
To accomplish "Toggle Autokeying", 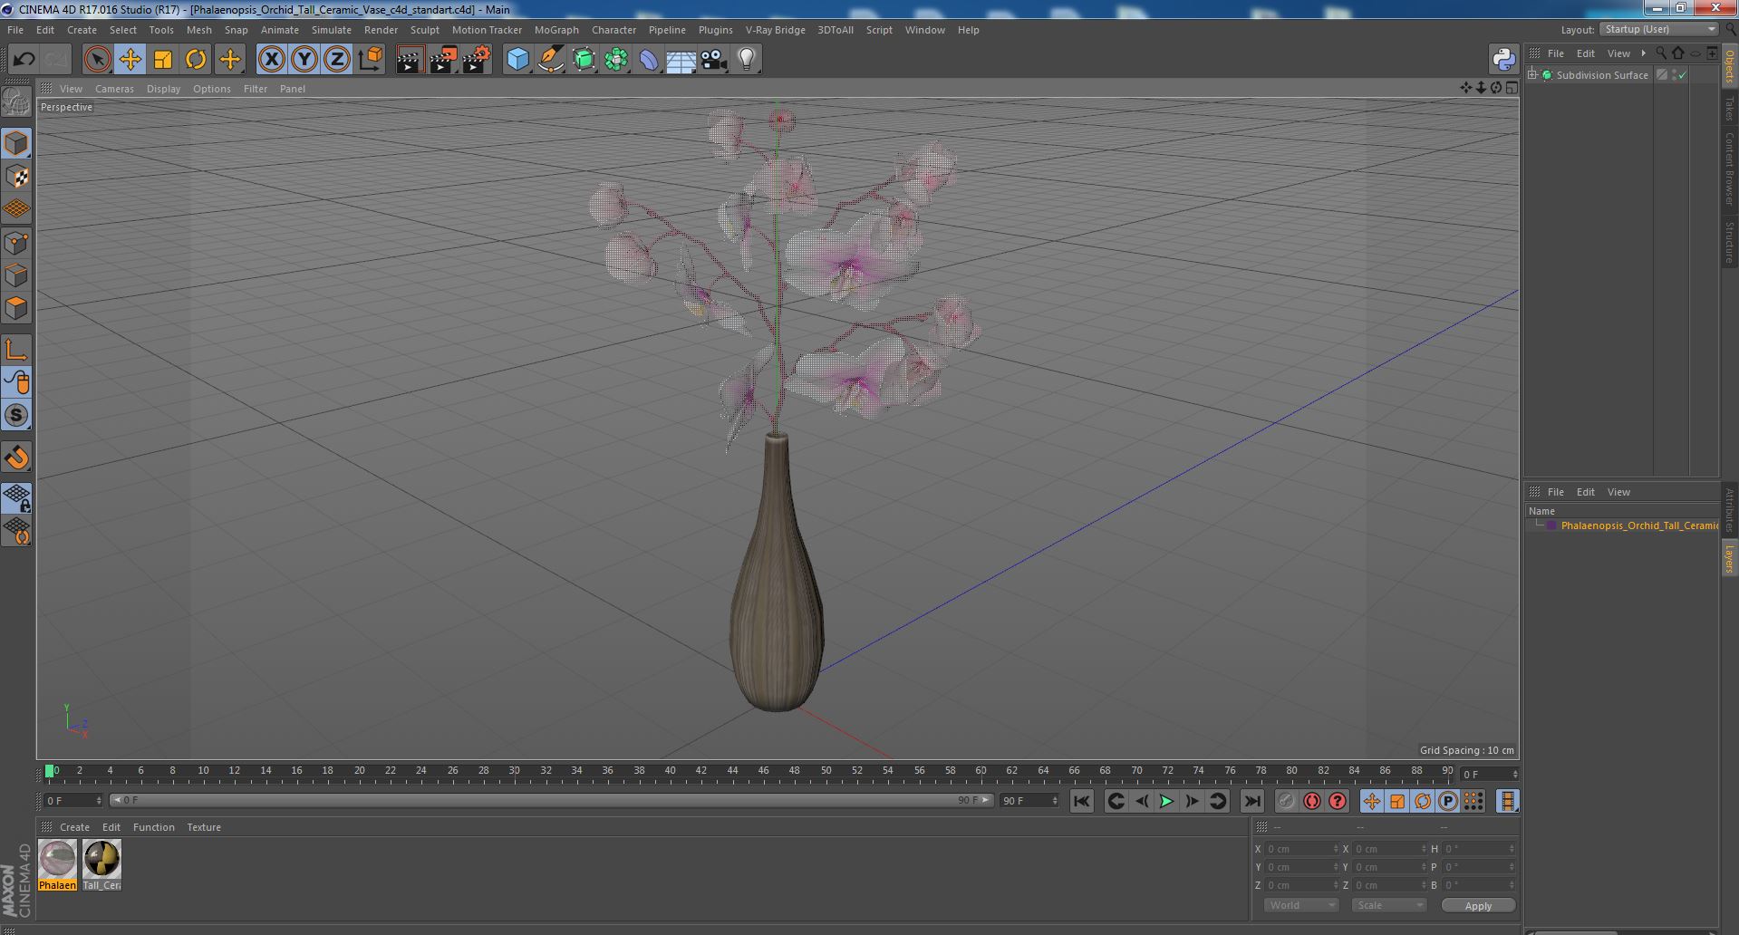I will point(1311,801).
